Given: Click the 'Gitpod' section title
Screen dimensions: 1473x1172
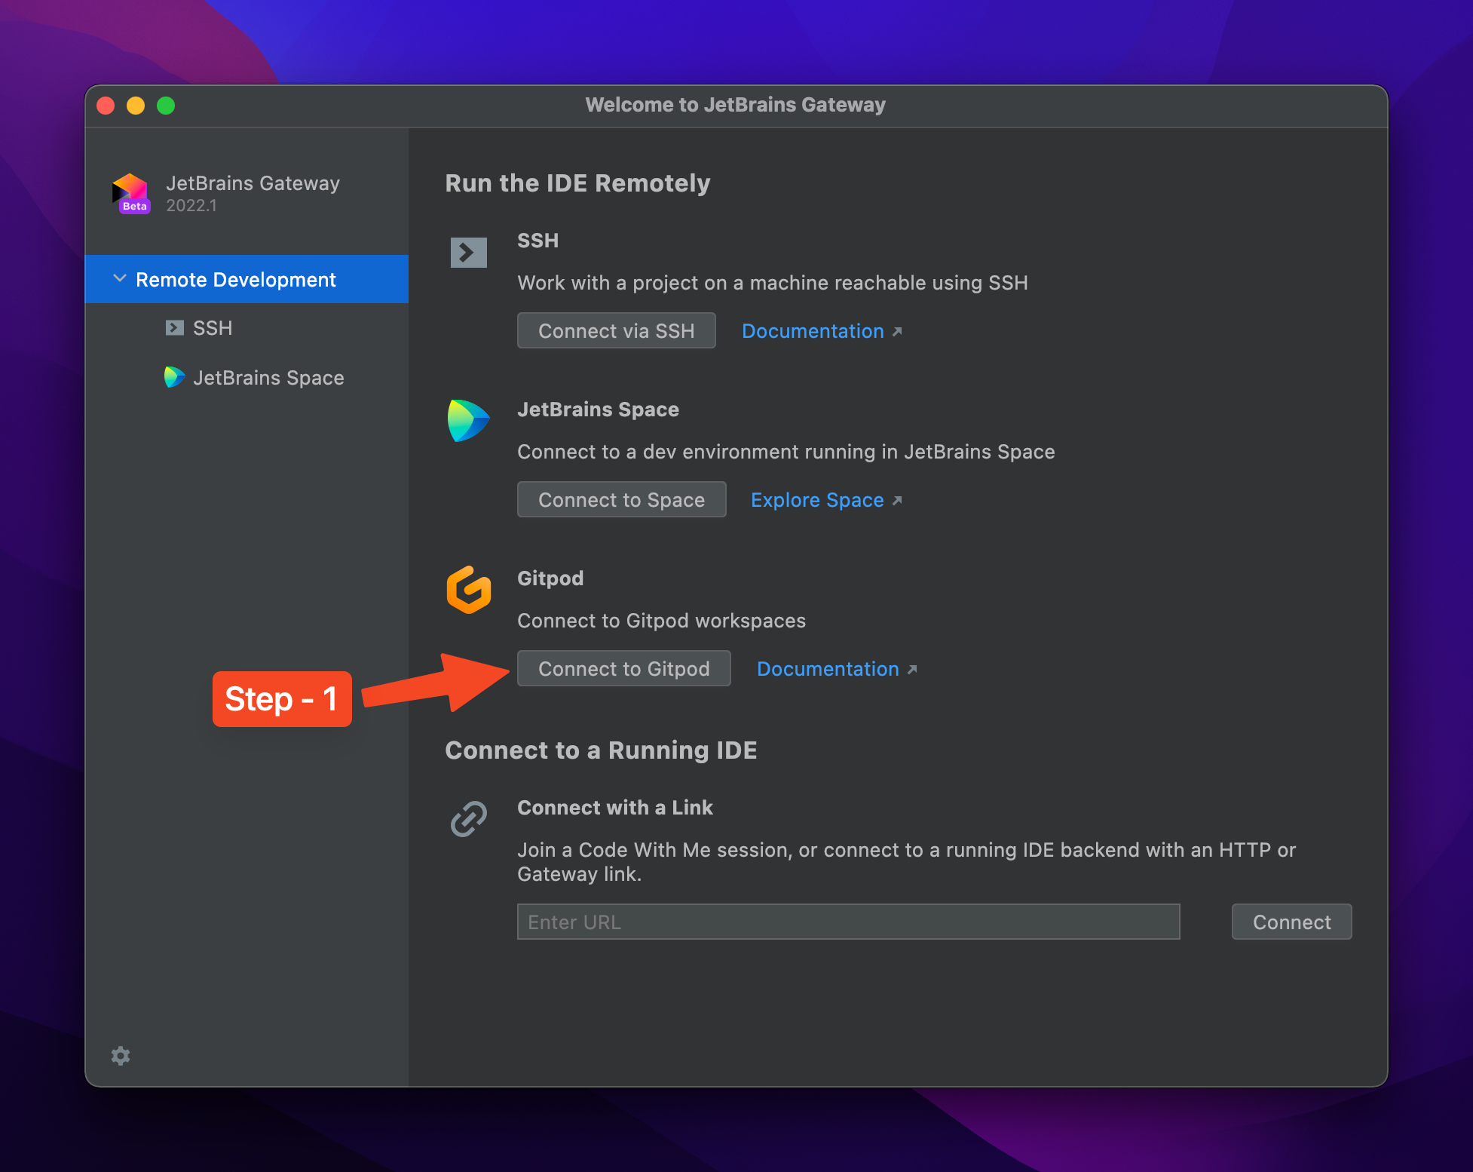Looking at the screenshot, I should click(550, 578).
